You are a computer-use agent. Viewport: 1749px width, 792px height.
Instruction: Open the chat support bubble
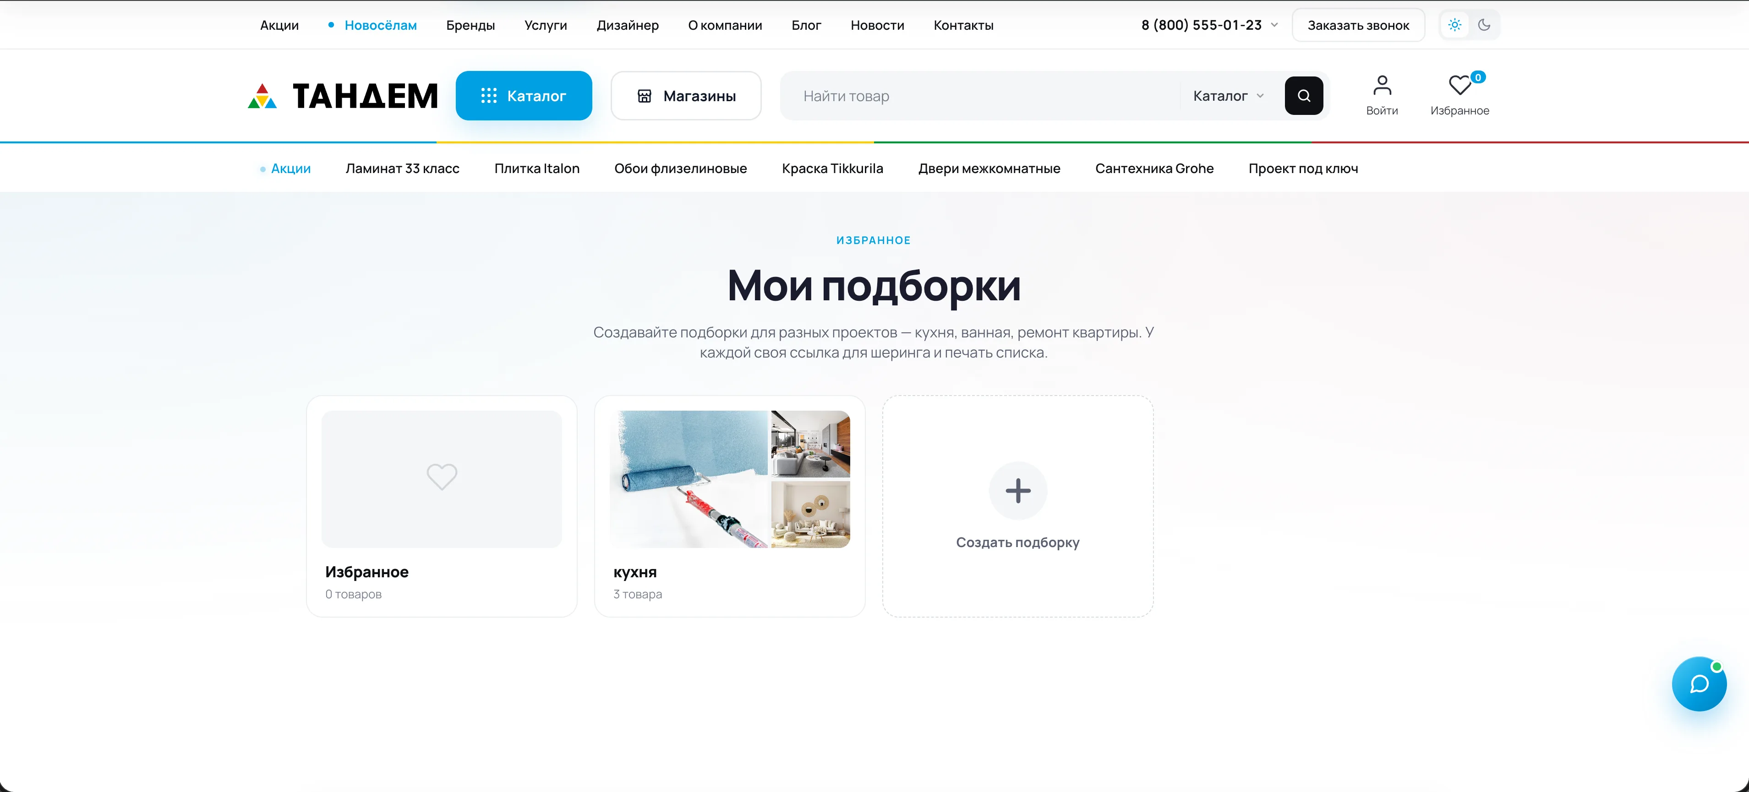pyautogui.click(x=1699, y=684)
